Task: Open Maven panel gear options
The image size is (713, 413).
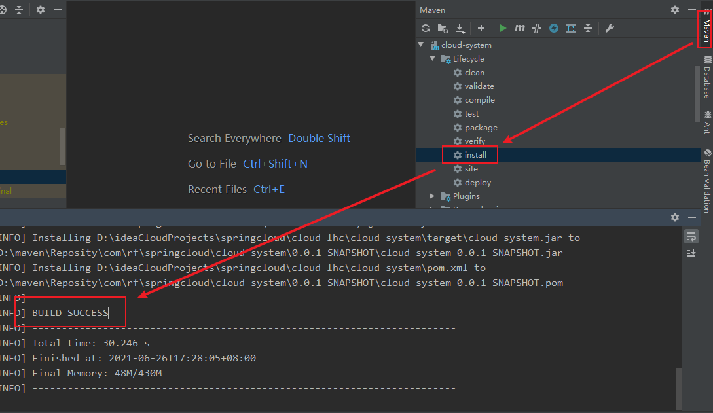Action: coord(675,10)
